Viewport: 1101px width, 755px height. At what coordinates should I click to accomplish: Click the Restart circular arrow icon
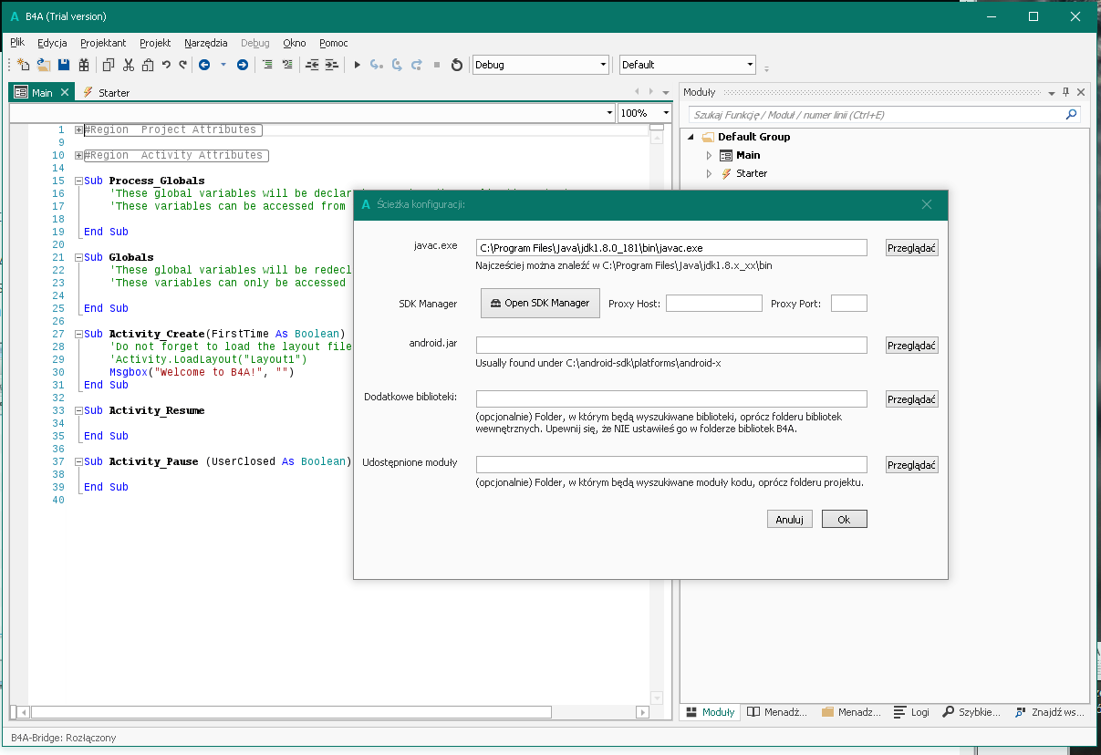(457, 65)
